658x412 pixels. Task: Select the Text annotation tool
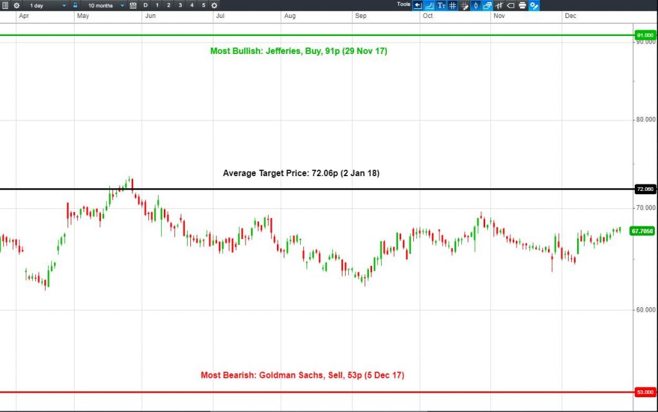[x=441, y=5]
